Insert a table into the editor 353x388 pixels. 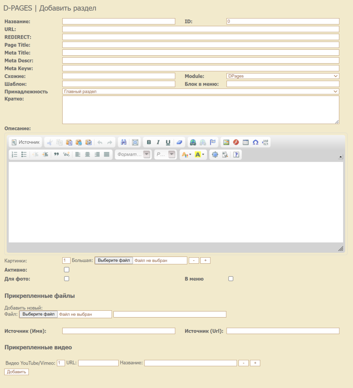(246, 142)
